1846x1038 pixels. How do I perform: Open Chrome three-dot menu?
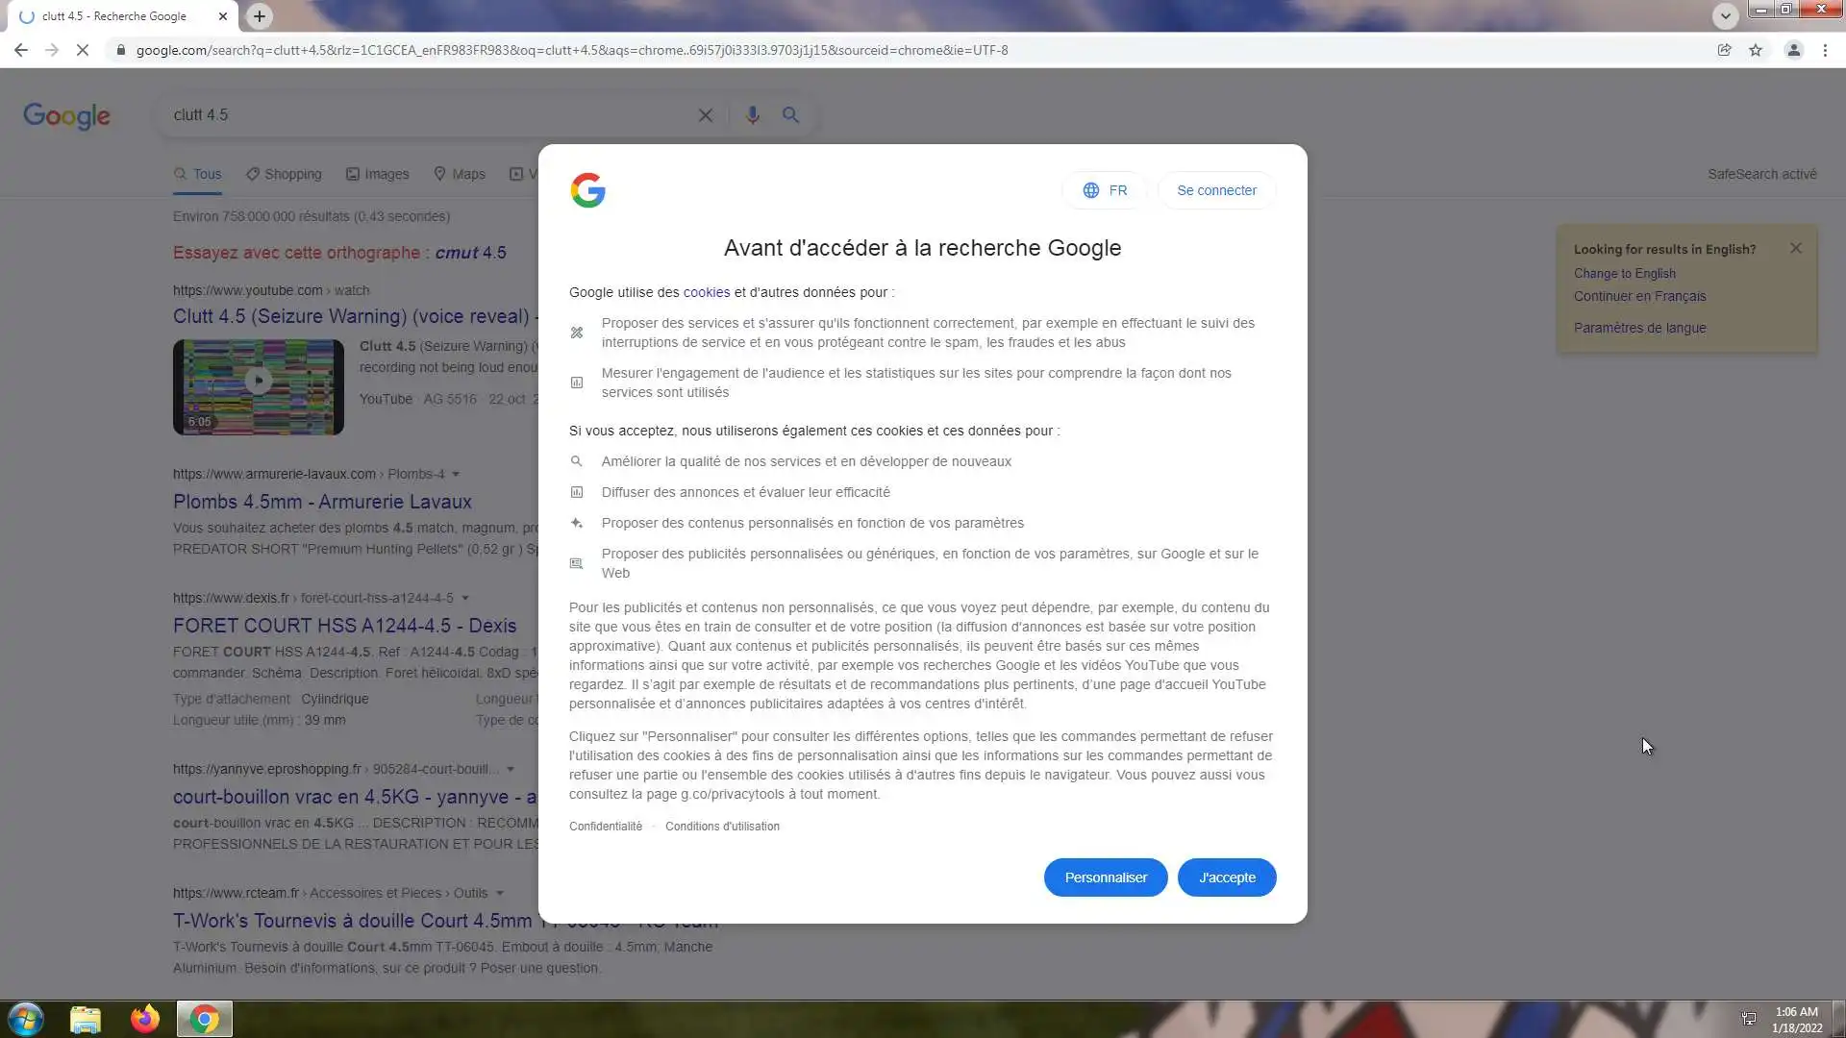pyautogui.click(x=1825, y=50)
